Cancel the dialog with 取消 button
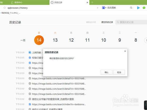 point(119,72)
